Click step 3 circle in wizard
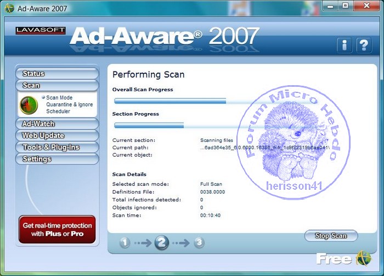 coord(199,243)
